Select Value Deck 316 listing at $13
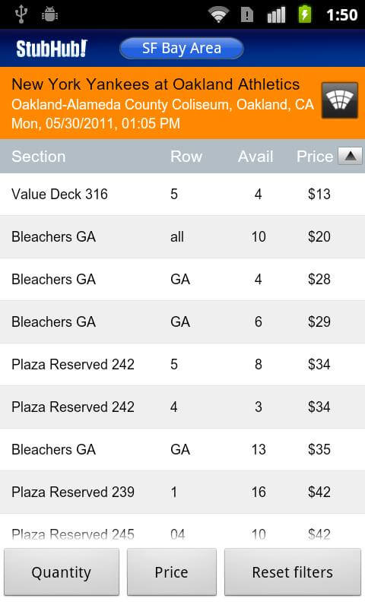Image resolution: width=365 pixels, height=608 pixels. point(182,195)
